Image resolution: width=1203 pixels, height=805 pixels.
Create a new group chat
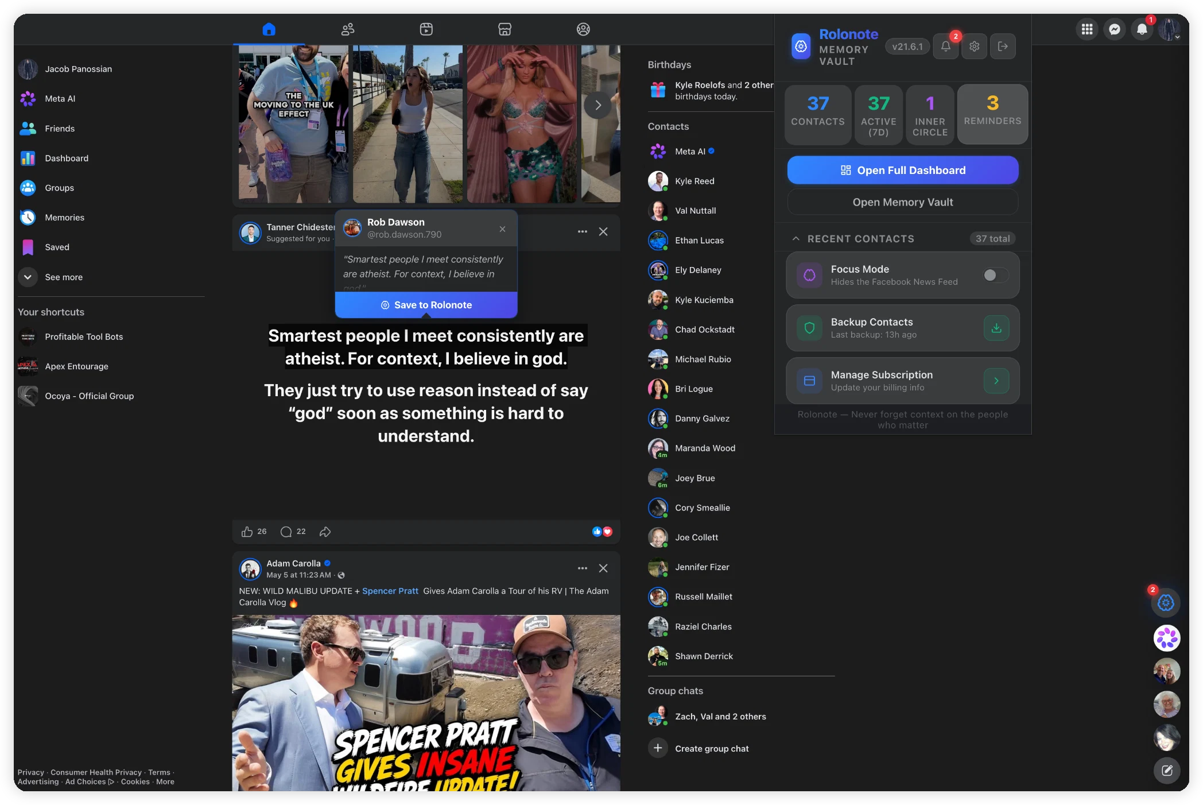pos(712,749)
